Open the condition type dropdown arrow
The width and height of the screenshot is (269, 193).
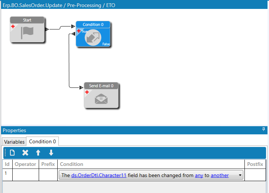[240, 175]
